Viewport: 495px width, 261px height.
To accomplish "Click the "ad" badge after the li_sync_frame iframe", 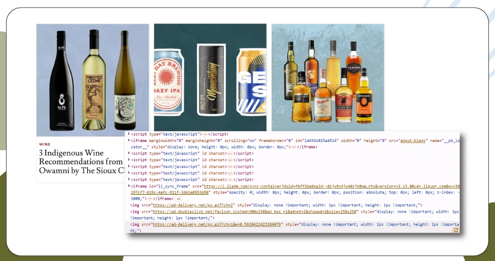I will (178, 198).
